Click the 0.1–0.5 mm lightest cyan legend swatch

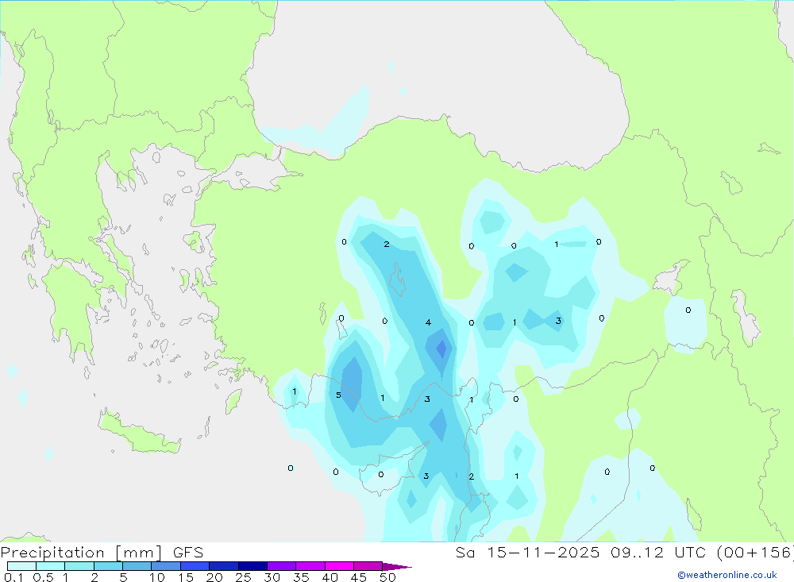click(x=21, y=566)
